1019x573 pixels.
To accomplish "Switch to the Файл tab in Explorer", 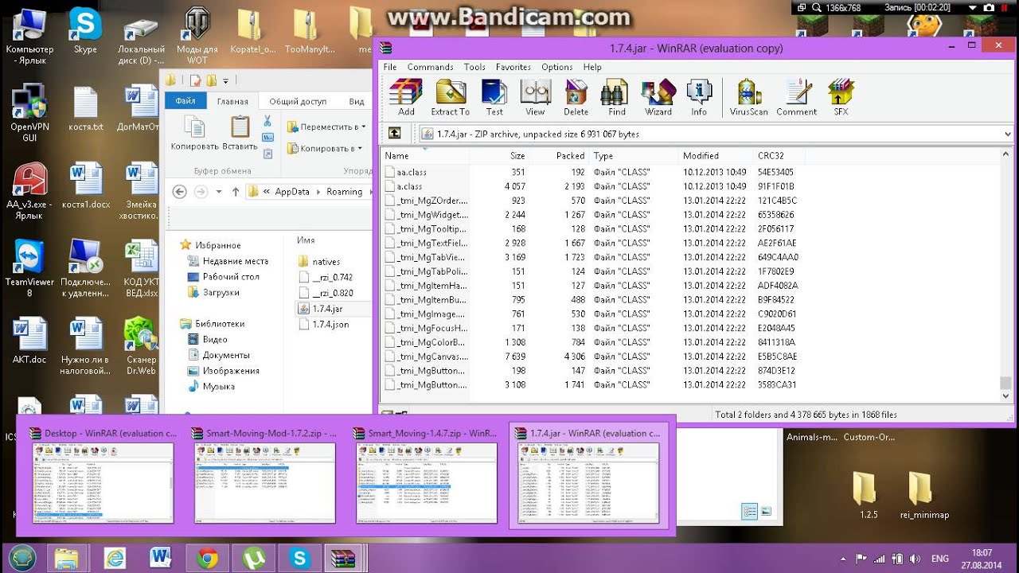I will [x=185, y=101].
